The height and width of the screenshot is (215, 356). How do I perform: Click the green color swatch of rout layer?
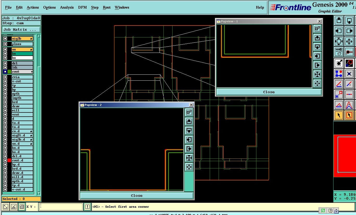[x=9, y=72]
